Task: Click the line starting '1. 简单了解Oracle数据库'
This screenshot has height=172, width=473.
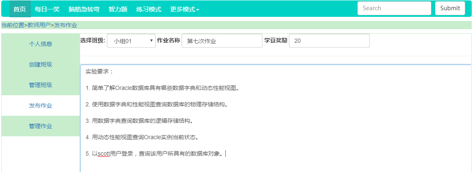Action: point(163,88)
